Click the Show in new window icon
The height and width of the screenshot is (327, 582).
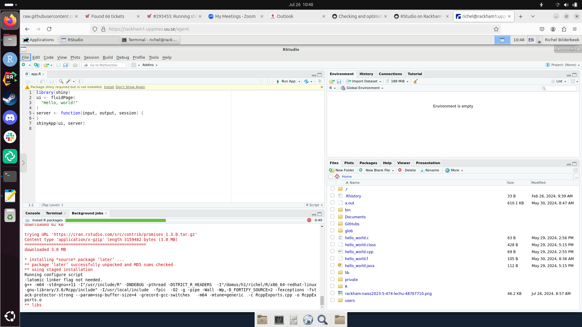coord(42,81)
